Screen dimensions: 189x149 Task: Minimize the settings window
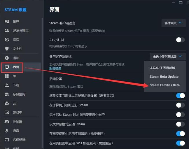point(174,3)
